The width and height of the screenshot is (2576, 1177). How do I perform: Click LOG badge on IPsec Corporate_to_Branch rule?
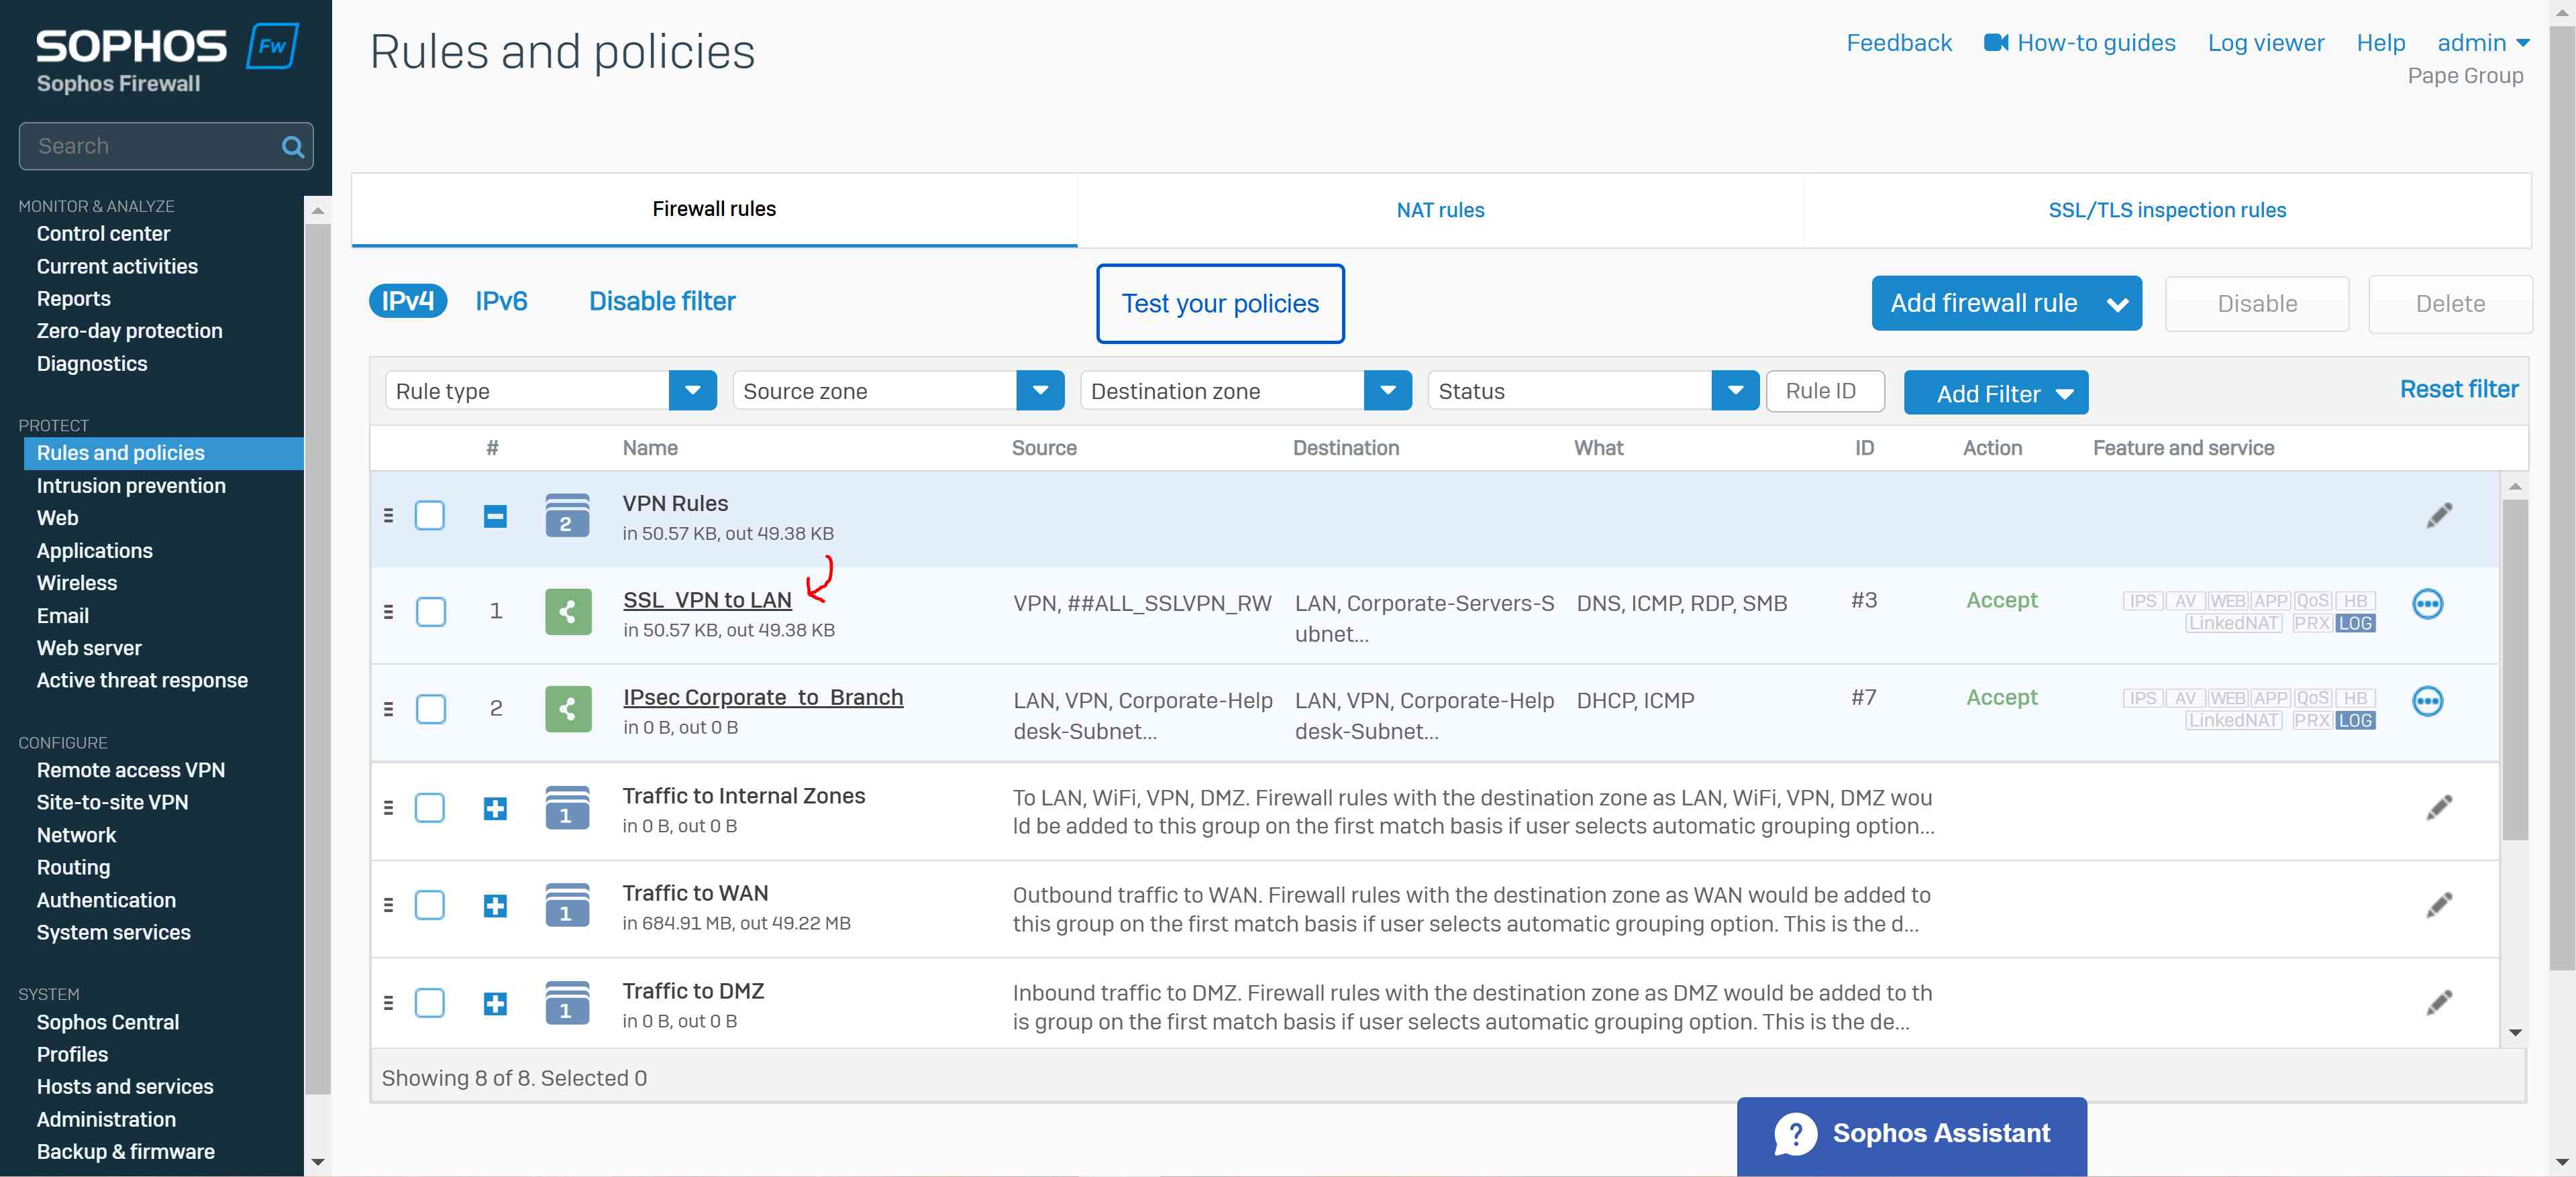[2355, 720]
